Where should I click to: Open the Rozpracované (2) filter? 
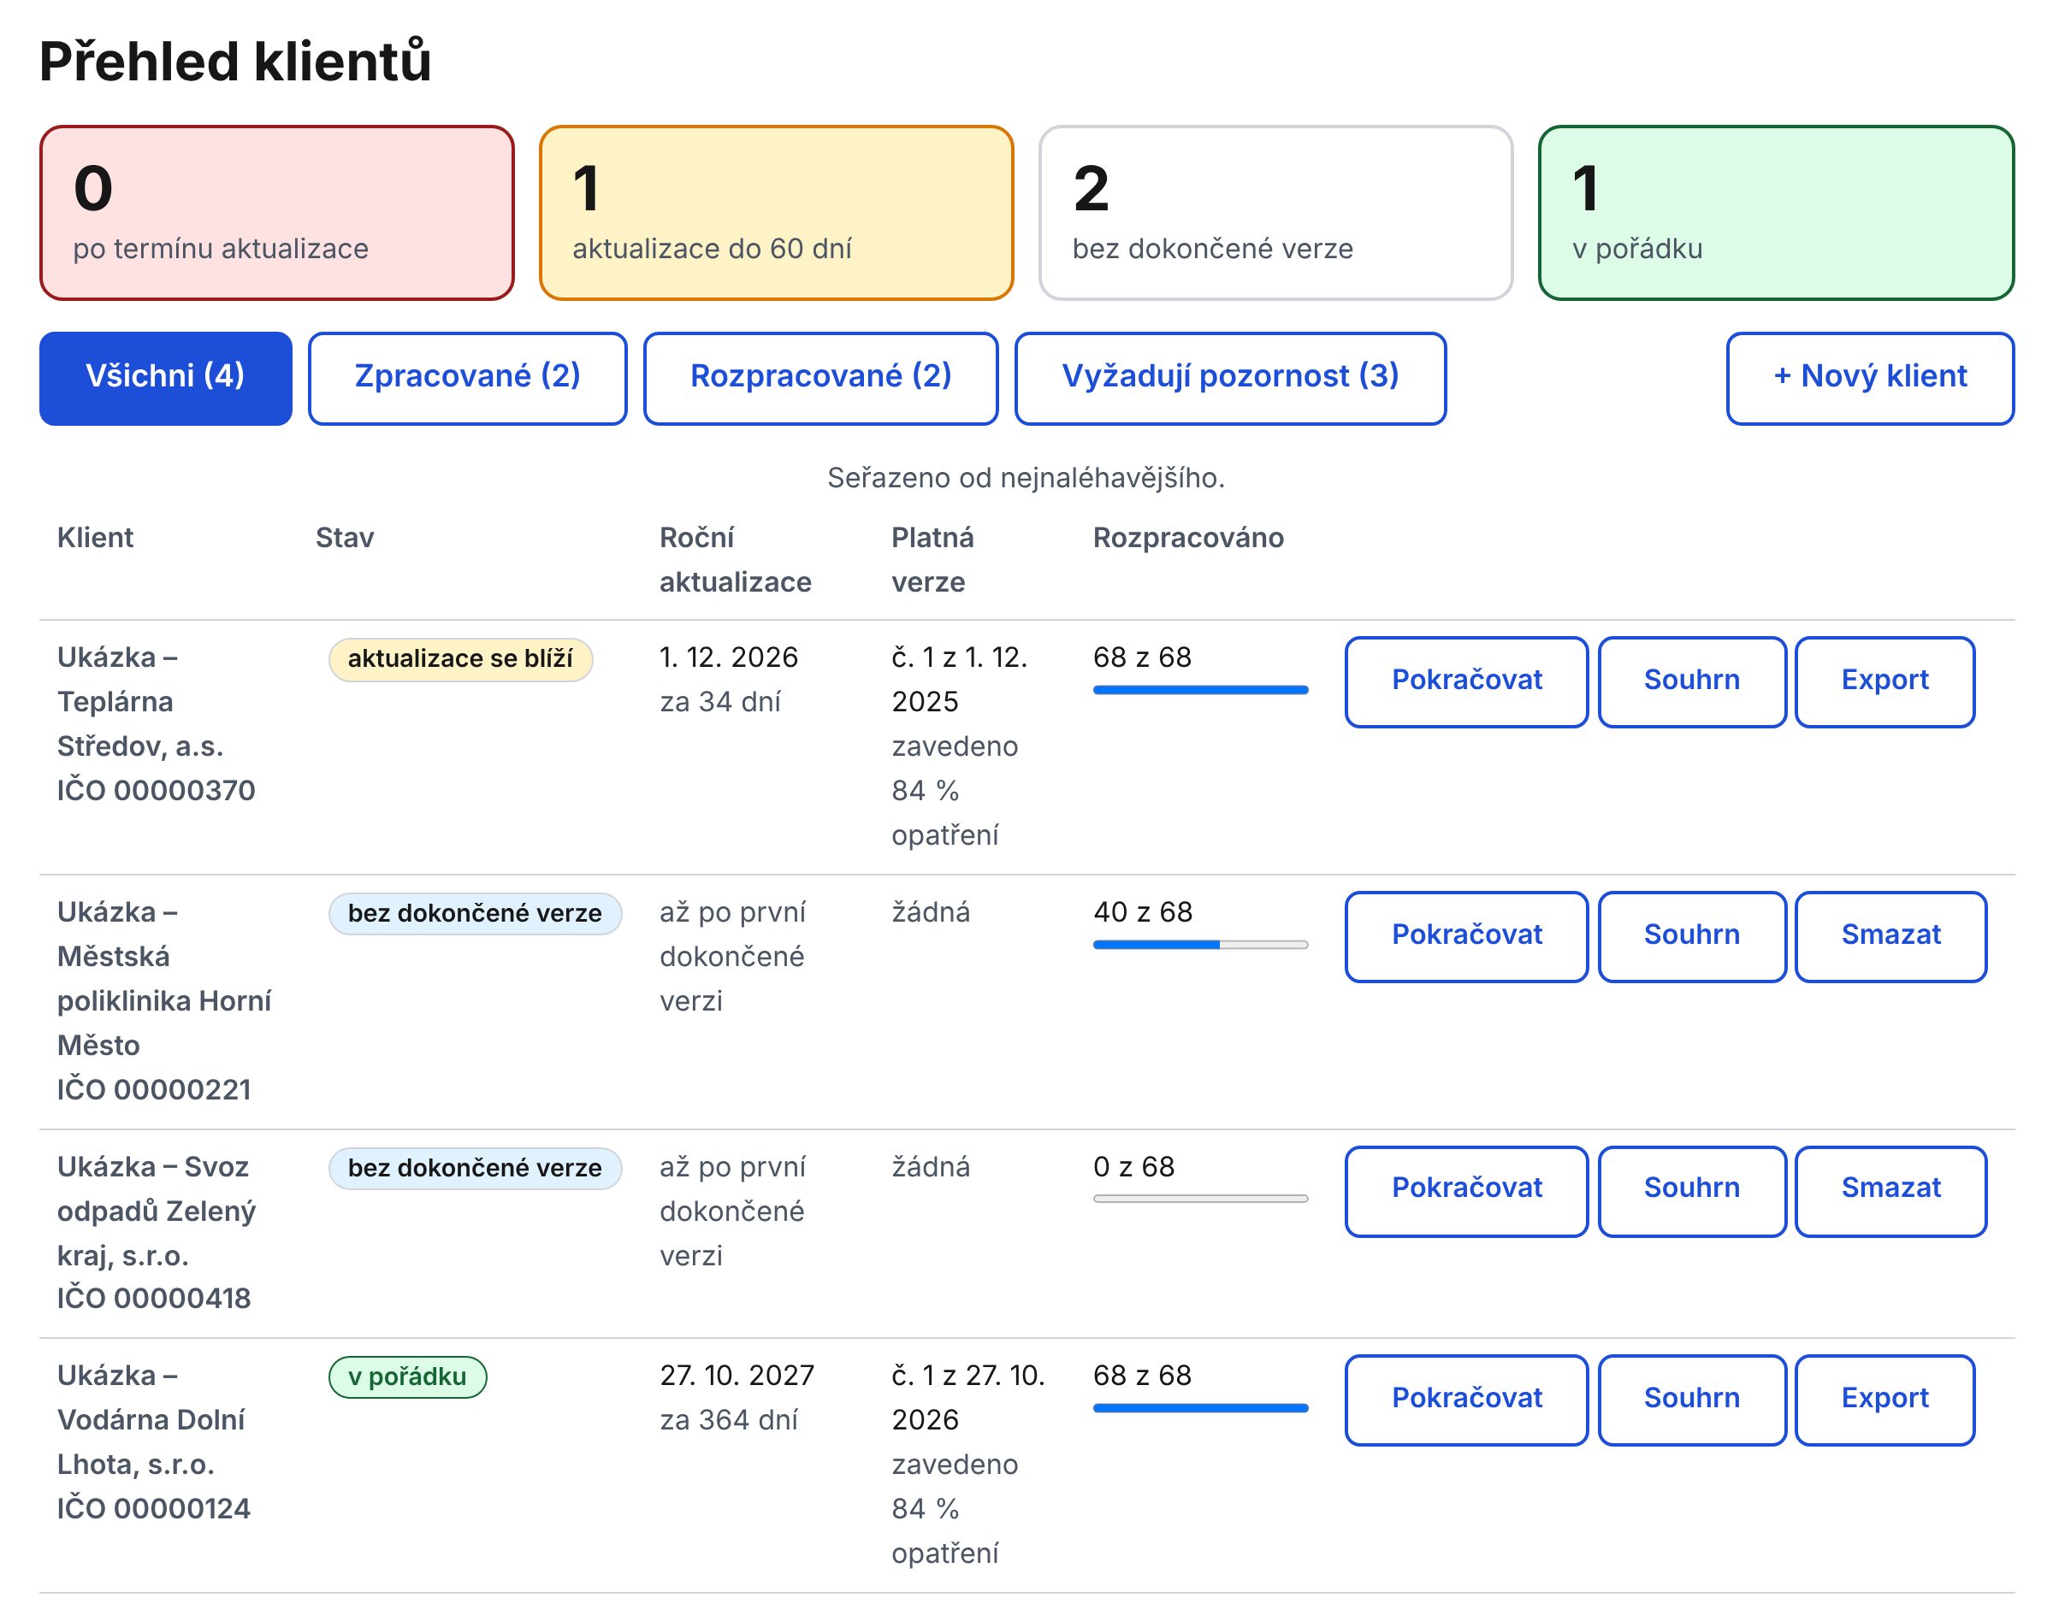pos(820,378)
